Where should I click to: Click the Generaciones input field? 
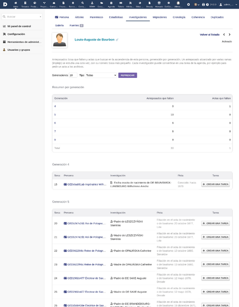[73, 75]
